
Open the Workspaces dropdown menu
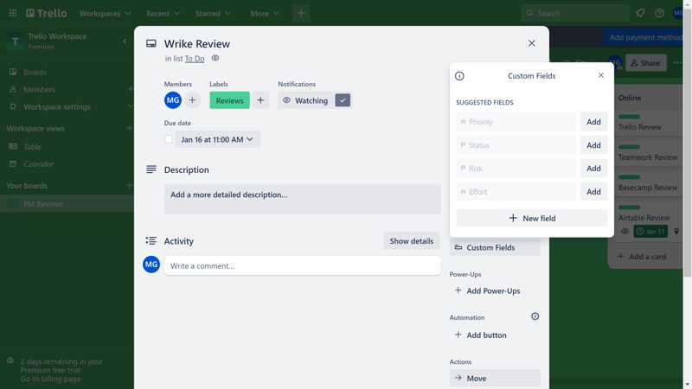pyautogui.click(x=105, y=13)
